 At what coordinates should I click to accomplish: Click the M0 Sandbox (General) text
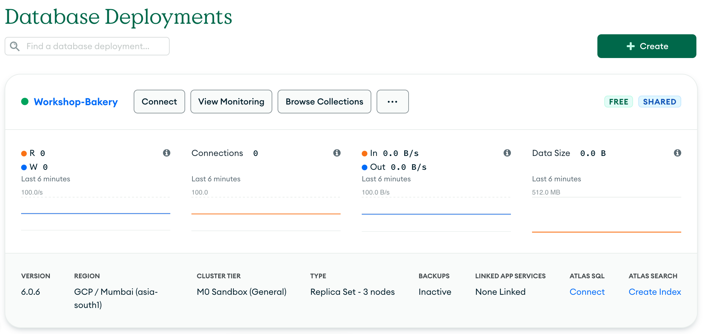point(242,292)
